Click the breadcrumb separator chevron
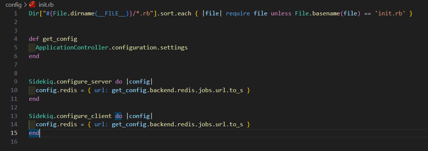 (25, 4)
